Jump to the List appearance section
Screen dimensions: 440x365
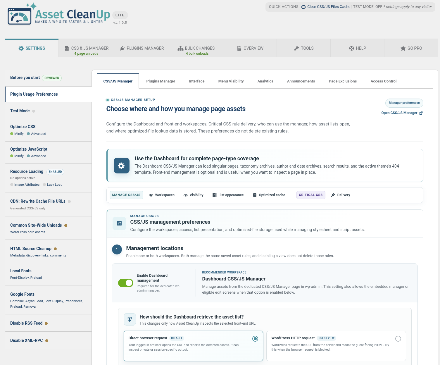pos(228,195)
